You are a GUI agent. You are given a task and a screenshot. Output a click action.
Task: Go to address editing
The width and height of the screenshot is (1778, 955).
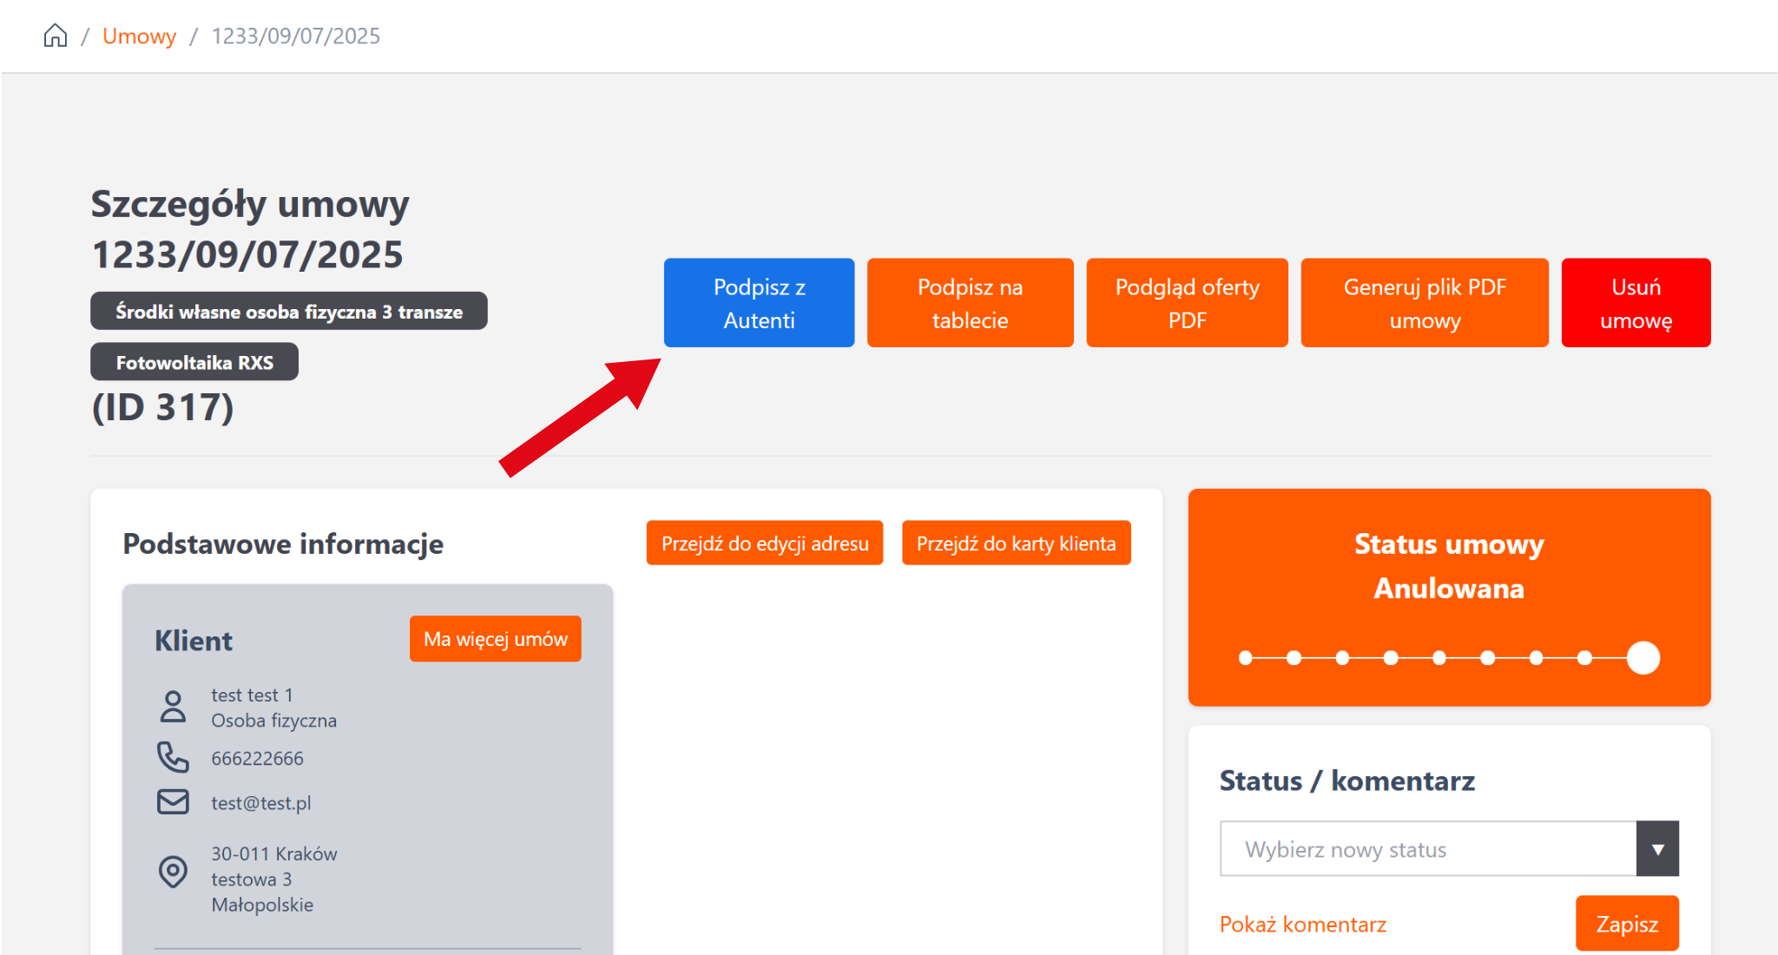pyautogui.click(x=764, y=543)
